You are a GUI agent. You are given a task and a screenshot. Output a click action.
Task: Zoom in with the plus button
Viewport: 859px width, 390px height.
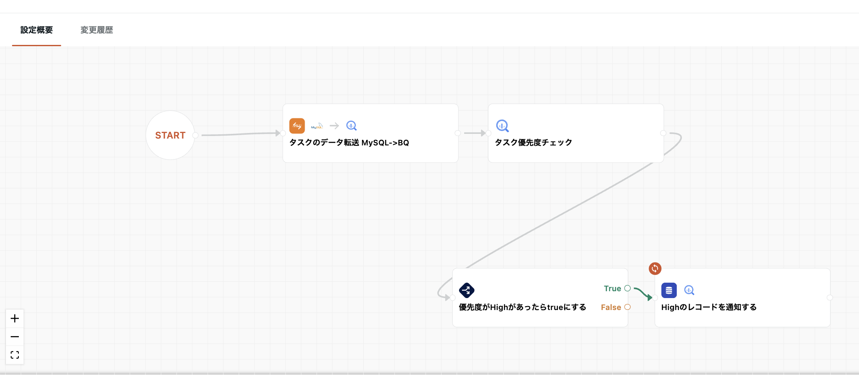coord(15,319)
